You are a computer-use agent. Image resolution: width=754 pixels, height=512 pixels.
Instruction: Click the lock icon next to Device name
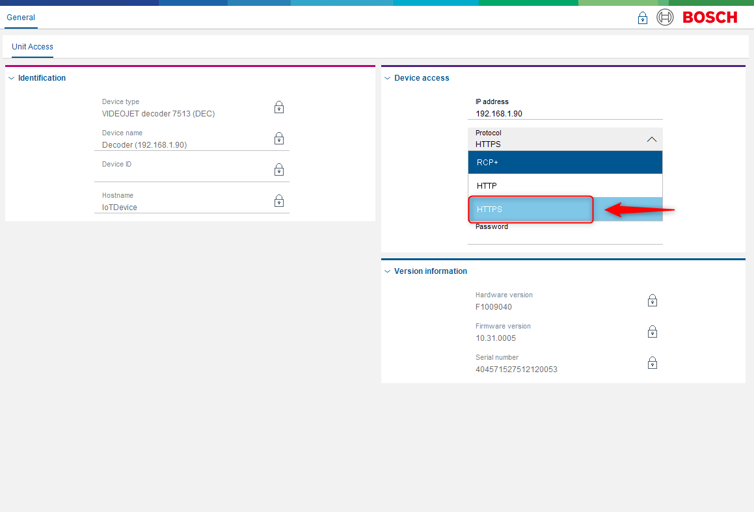pyautogui.click(x=278, y=139)
